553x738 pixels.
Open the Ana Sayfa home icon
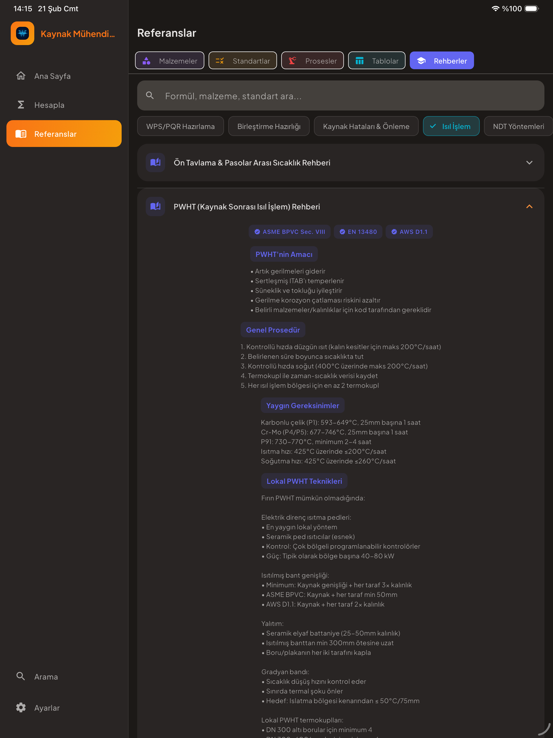[21, 76]
